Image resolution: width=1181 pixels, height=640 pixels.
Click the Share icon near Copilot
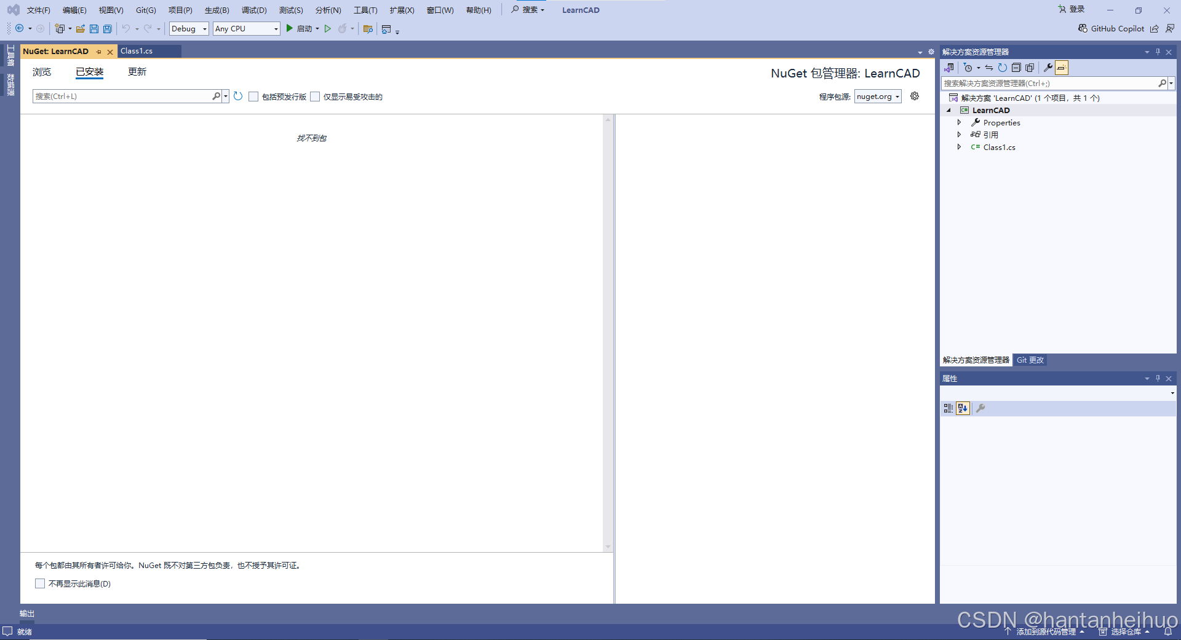click(x=1155, y=28)
